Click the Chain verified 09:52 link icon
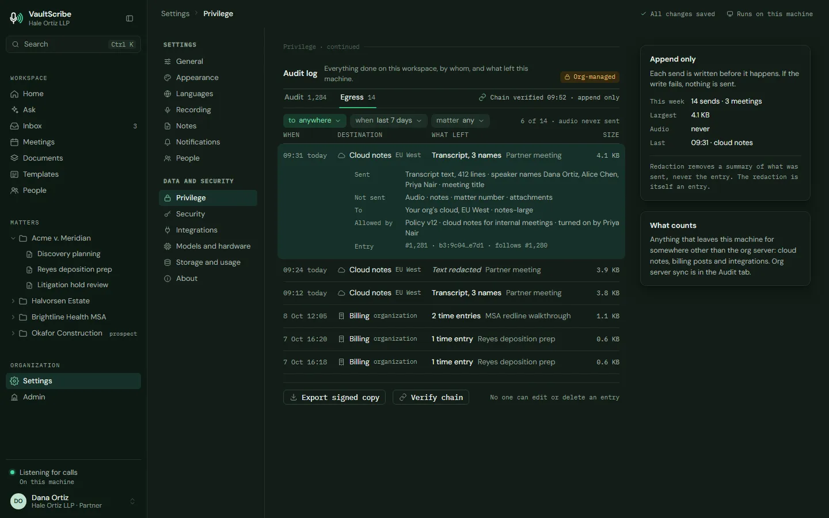This screenshot has height=518, width=829. coord(482,98)
